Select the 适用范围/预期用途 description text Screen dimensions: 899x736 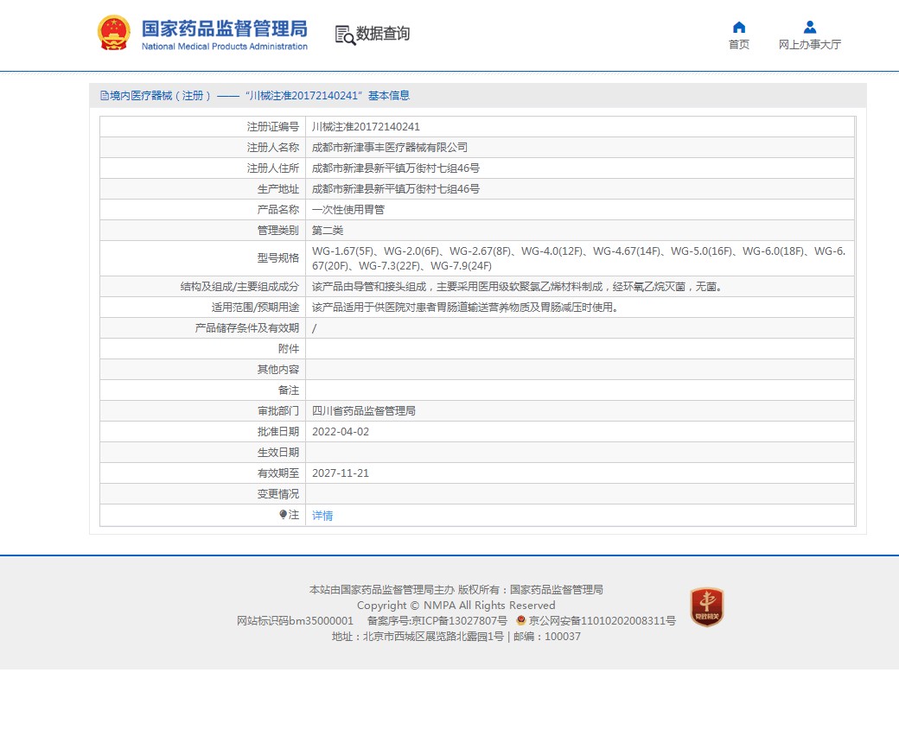click(466, 307)
